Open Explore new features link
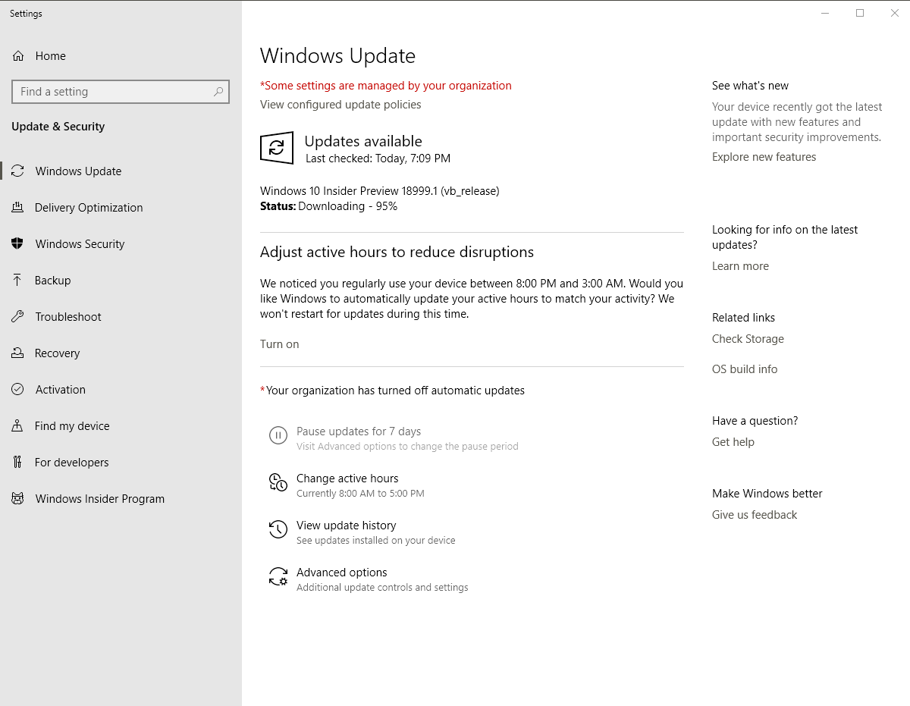Viewport: 910px width, 706px height. [x=764, y=157]
